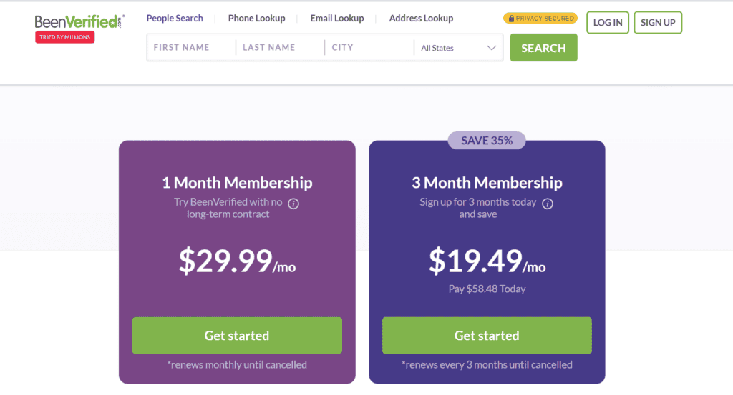The height and width of the screenshot is (395, 733).
Task: Click the BeenVerified logo
Action: pos(79,22)
